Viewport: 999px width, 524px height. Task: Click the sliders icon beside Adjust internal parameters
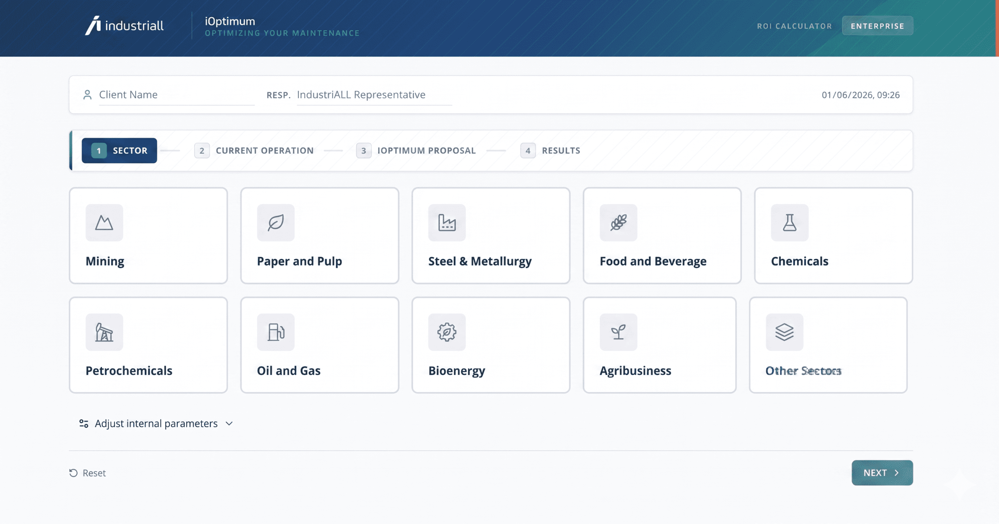[x=84, y=423]
